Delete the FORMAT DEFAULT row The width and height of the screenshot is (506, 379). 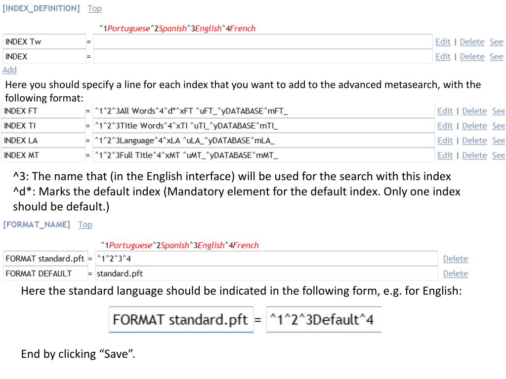click(x=455, y=273)
